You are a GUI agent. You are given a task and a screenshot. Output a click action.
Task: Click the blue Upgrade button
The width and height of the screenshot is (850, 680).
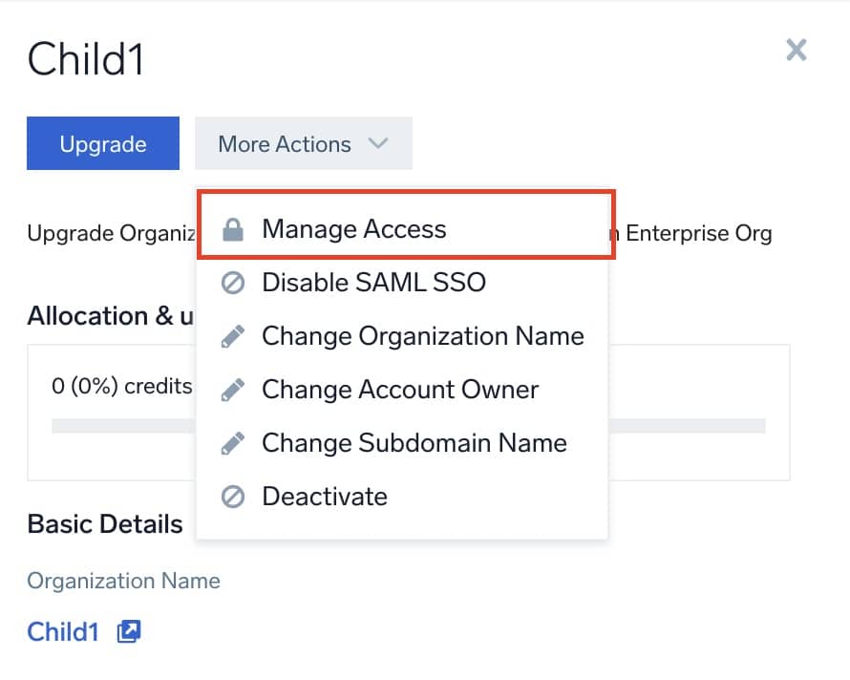click(x=102, y=143)
